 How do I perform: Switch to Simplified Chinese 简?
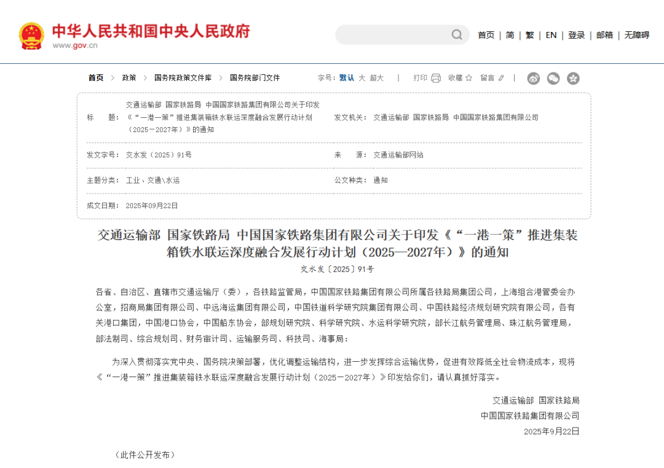tap(510, 35)
